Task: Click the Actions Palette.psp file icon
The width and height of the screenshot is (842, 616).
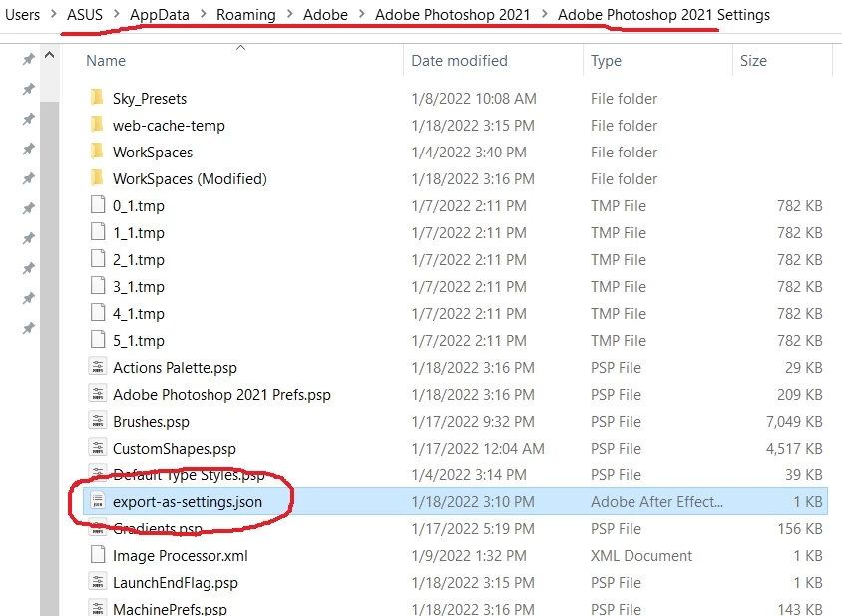Action: coord(98,367)
